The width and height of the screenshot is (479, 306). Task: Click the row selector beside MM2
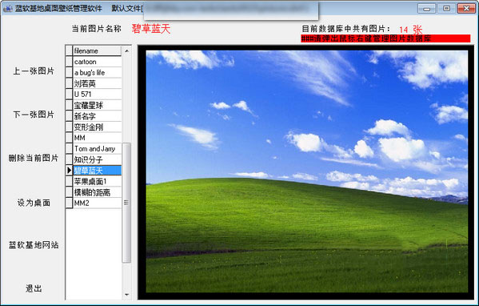click(69, 203)
